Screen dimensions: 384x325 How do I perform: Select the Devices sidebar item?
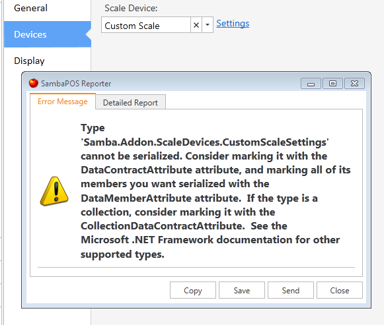pyautogui.click(x=48, y=34)
